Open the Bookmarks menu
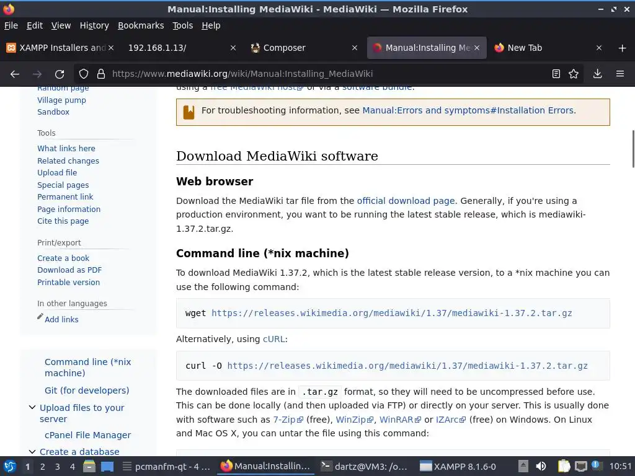Viewport: 635px width, 476px height. click(x=141, y=25)
